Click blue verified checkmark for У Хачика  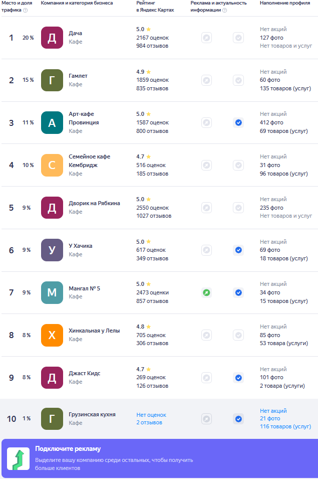click(x=238, y=250)
